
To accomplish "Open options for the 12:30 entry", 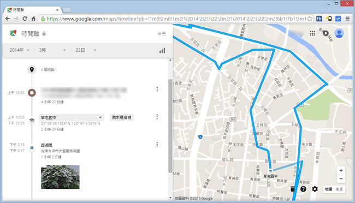I will pyautogui.click(x=157, y=89).
